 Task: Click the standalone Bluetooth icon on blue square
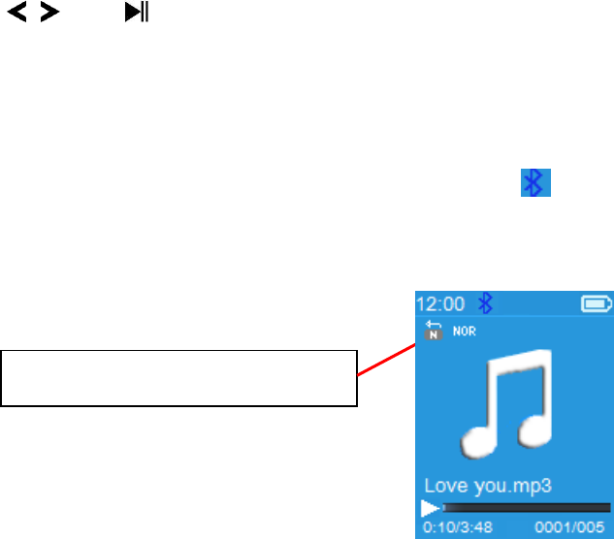(535, 183)
